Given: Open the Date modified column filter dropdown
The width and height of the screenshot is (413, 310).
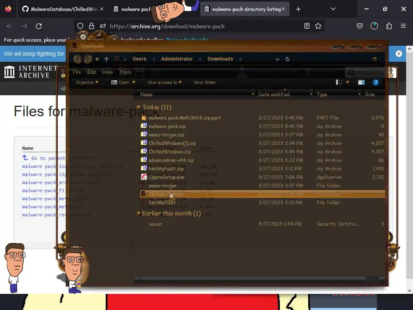Looking at the screenshot, I should (x=311, y=94).
